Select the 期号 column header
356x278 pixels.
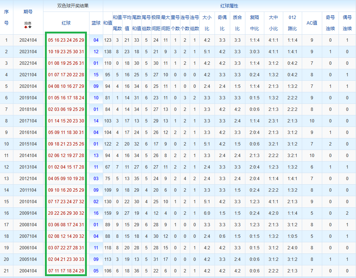point(28,12)
